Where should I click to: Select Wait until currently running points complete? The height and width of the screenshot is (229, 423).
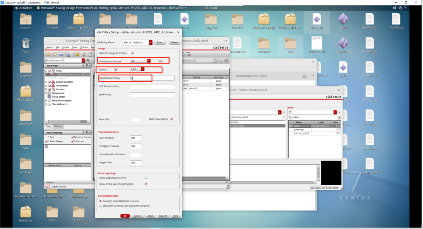coord(100,206)
